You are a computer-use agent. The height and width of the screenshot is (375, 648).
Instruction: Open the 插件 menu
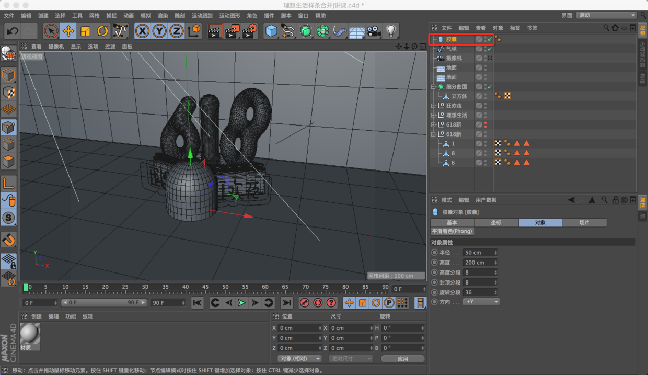click(269, 16)
